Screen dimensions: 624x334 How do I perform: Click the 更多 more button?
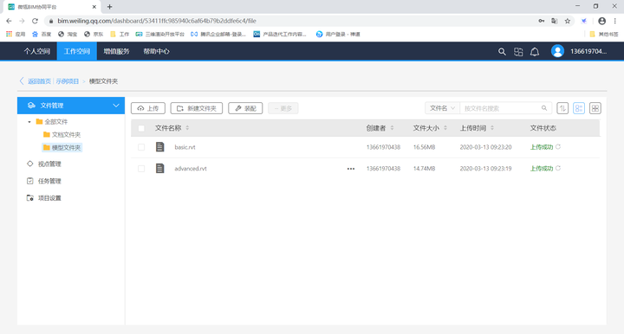(x=283, y=108)
